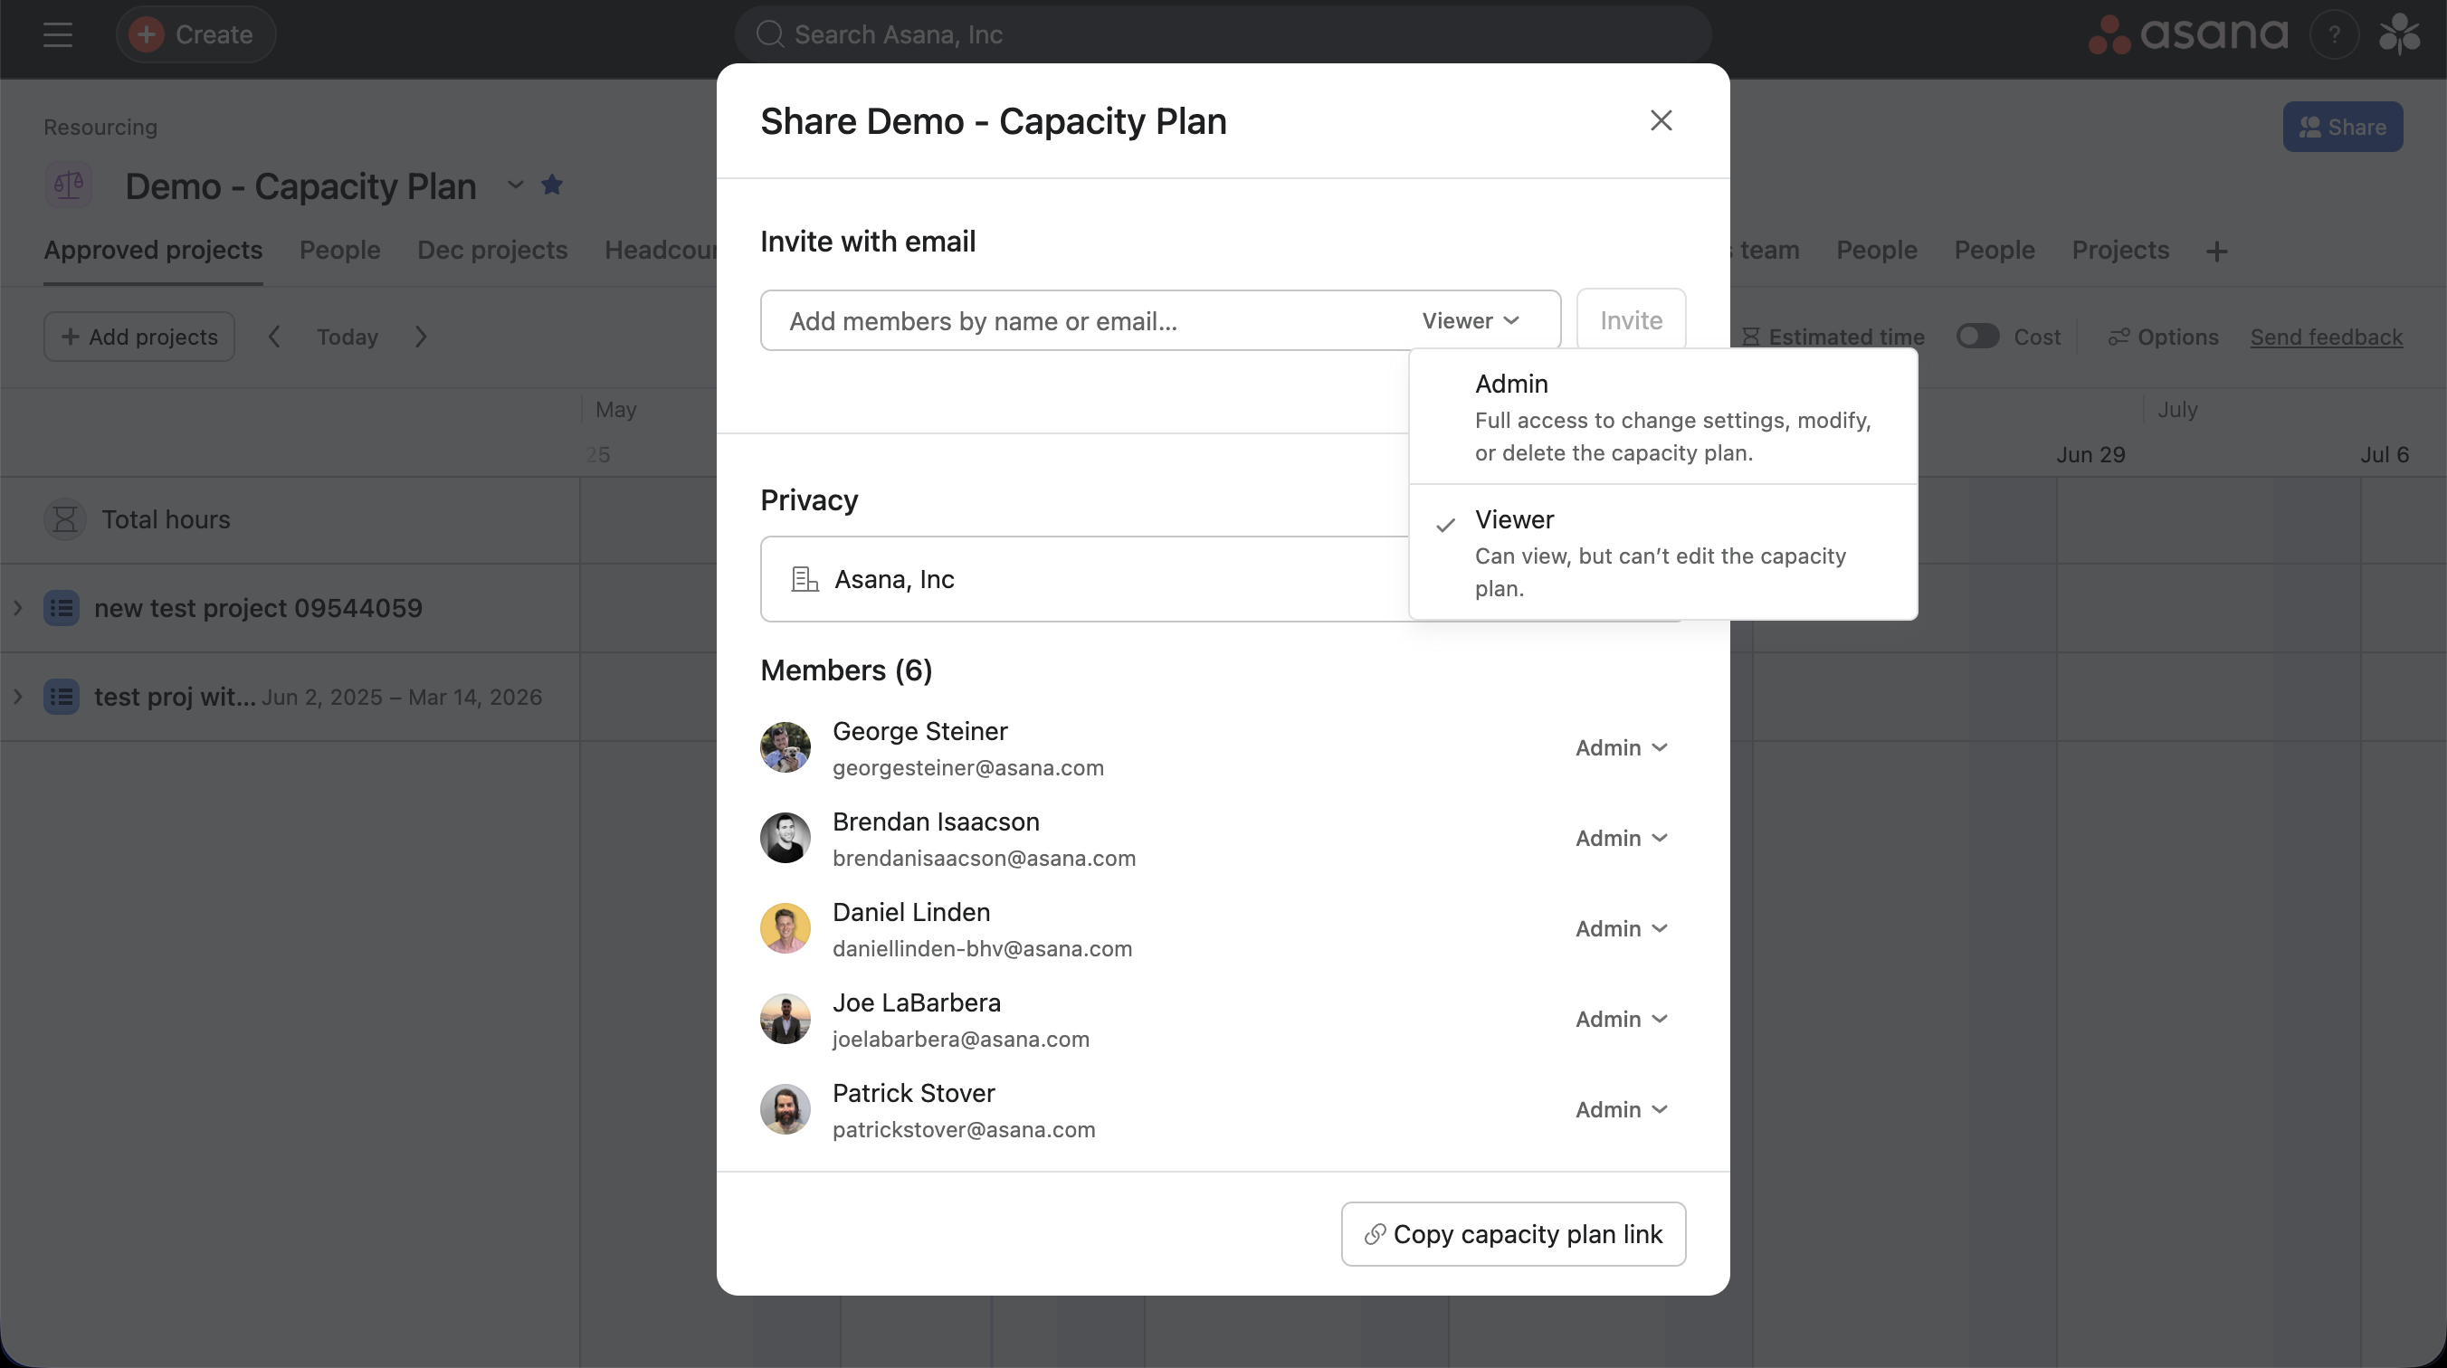Click the Asana logo in header

tap(2187, 35)
